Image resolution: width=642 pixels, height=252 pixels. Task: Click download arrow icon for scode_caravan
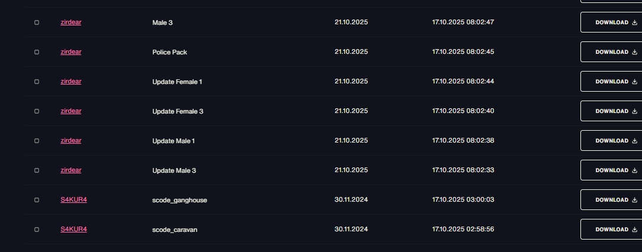click(x=635, y=229)
